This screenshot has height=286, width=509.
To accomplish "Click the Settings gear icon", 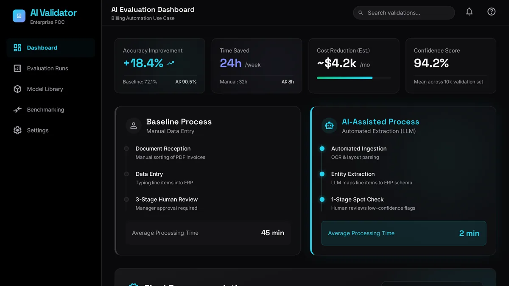I will [x=17, y=131].
